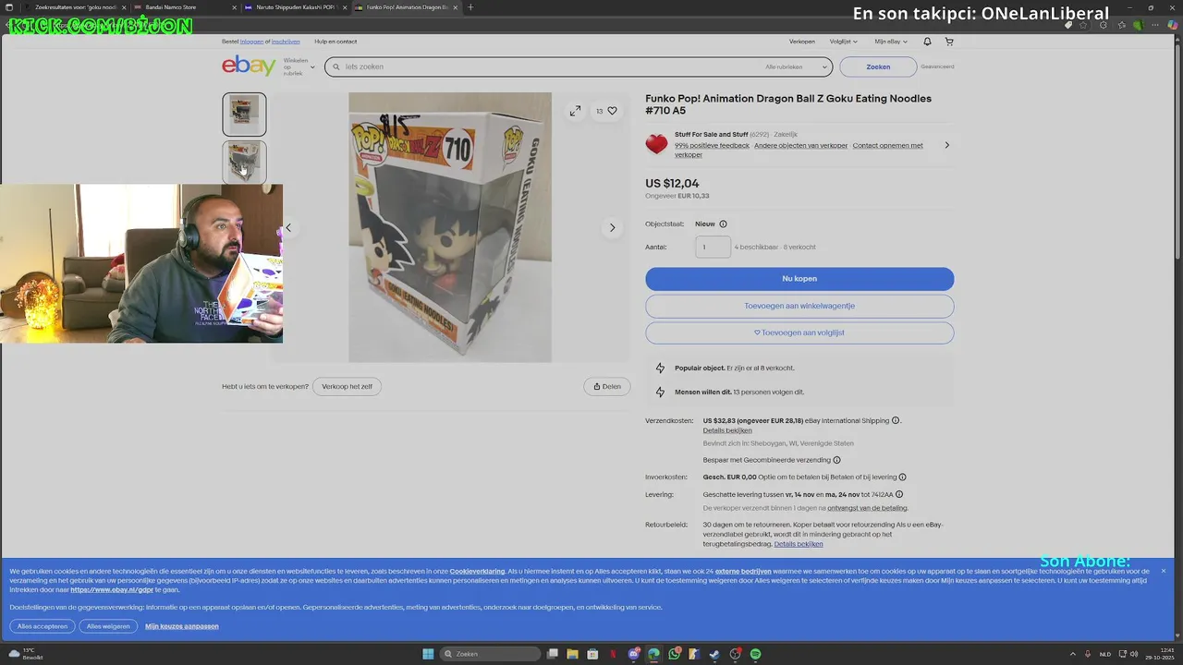Open Spotify from taskbar
The image size is (1183, 665).
(x=755, y=654)
